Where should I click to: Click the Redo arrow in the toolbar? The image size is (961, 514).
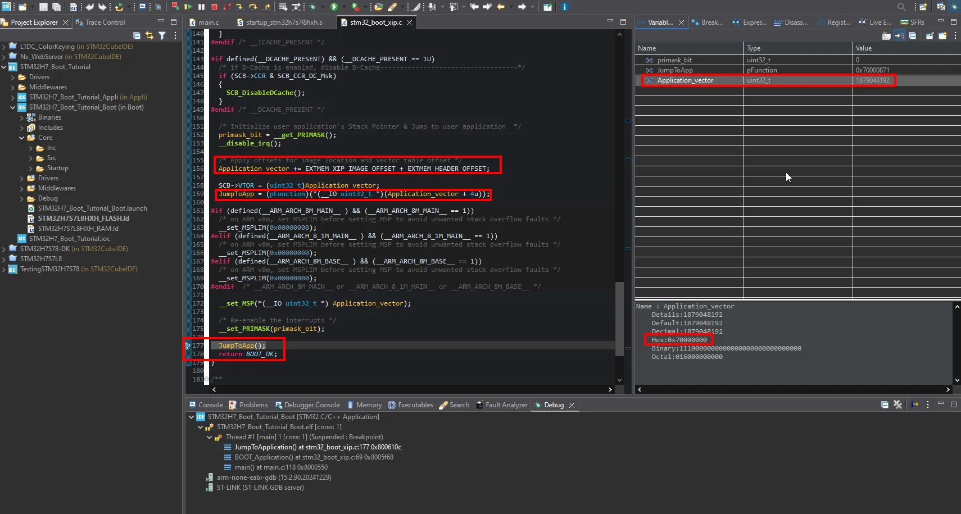pyautogui.click(x=102, y=7)
